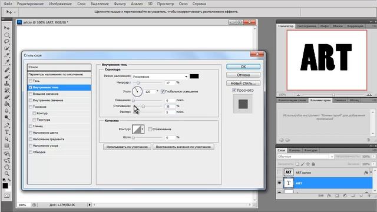Click lock transparent pixels icon in Layers

coord(297,164)
